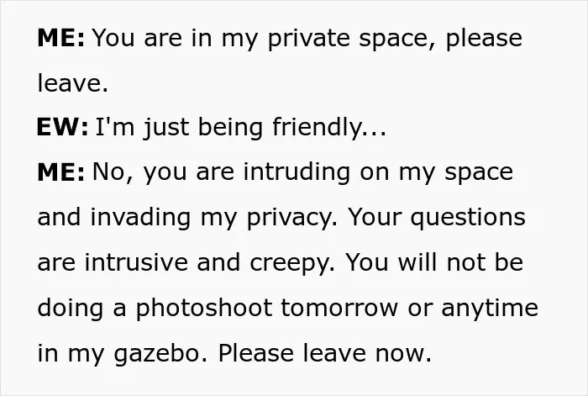The height and width of the screenshot is (396, 588).
Task: Click the word "now." at the end
Action: [403, 354]
